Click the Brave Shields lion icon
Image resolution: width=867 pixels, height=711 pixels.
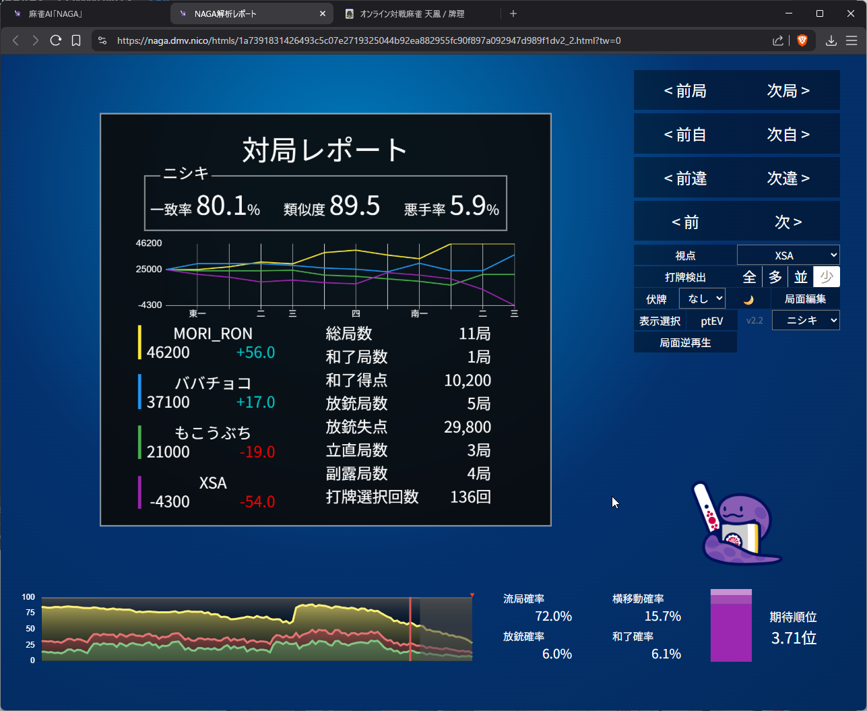(802, 40)
